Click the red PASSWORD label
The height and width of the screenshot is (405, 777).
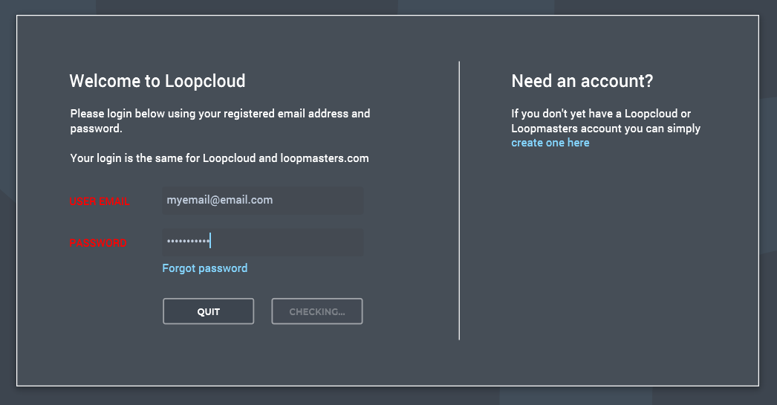point(98,243)
